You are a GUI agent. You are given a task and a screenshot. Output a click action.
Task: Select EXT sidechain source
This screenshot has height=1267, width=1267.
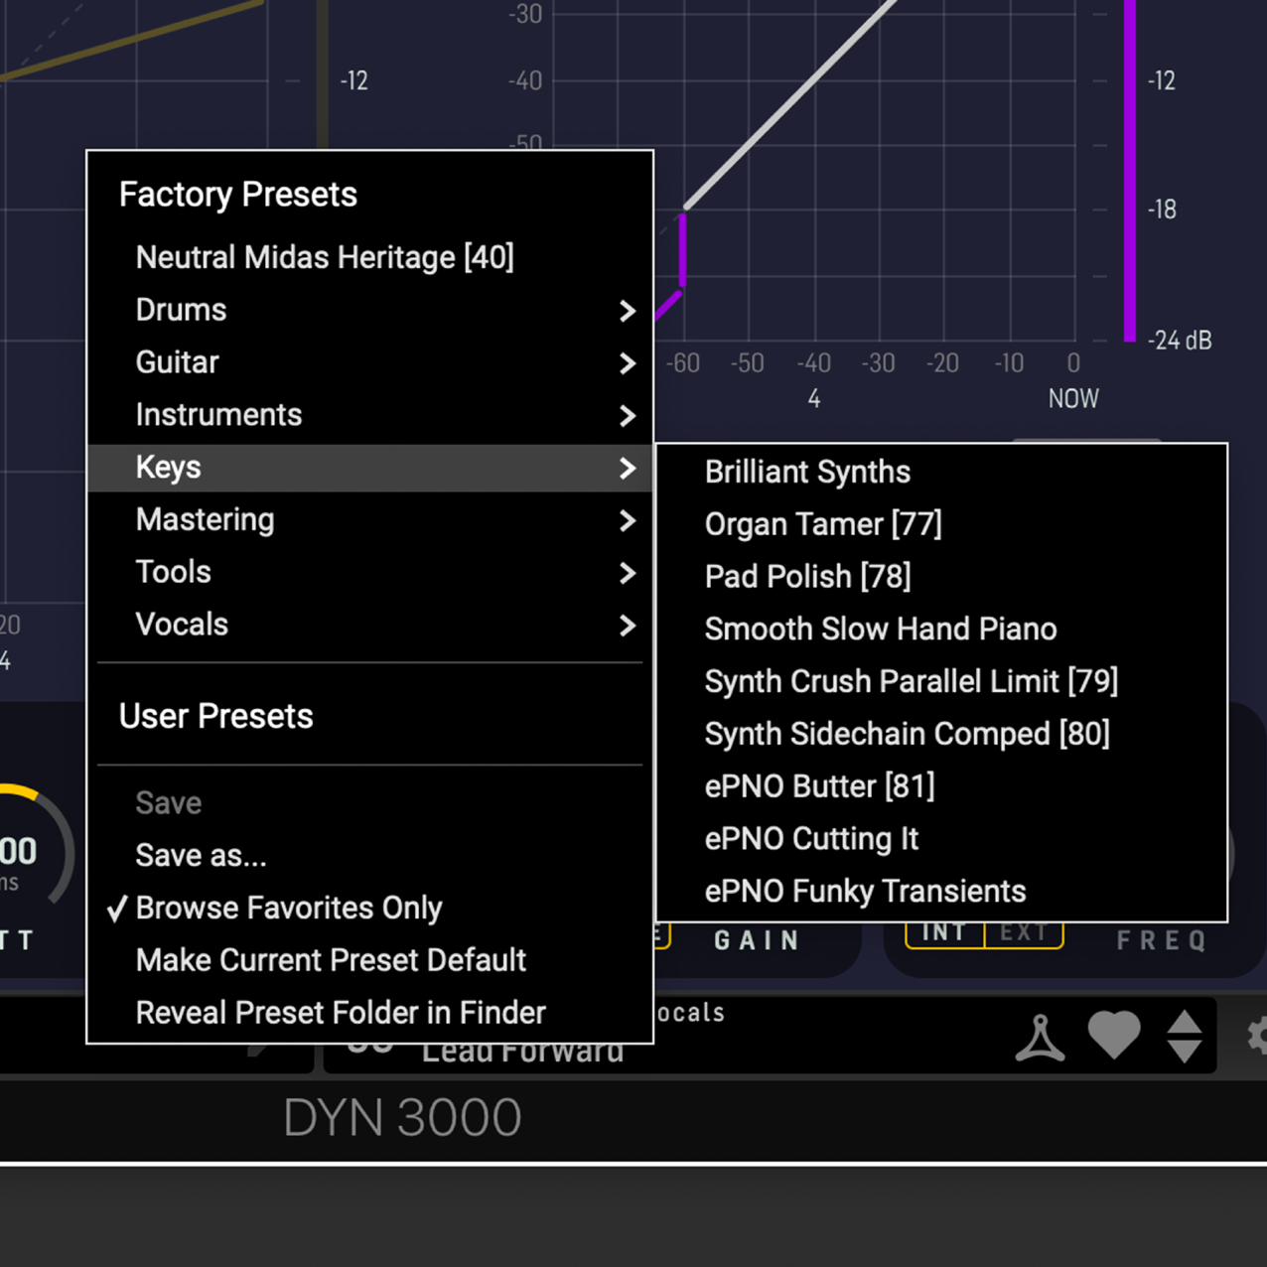tap(1024, 932)
